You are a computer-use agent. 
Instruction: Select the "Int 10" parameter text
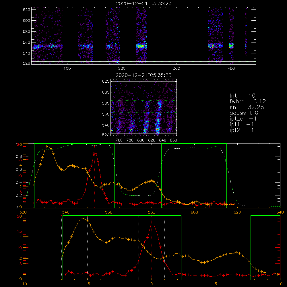(x=243, y=96)
